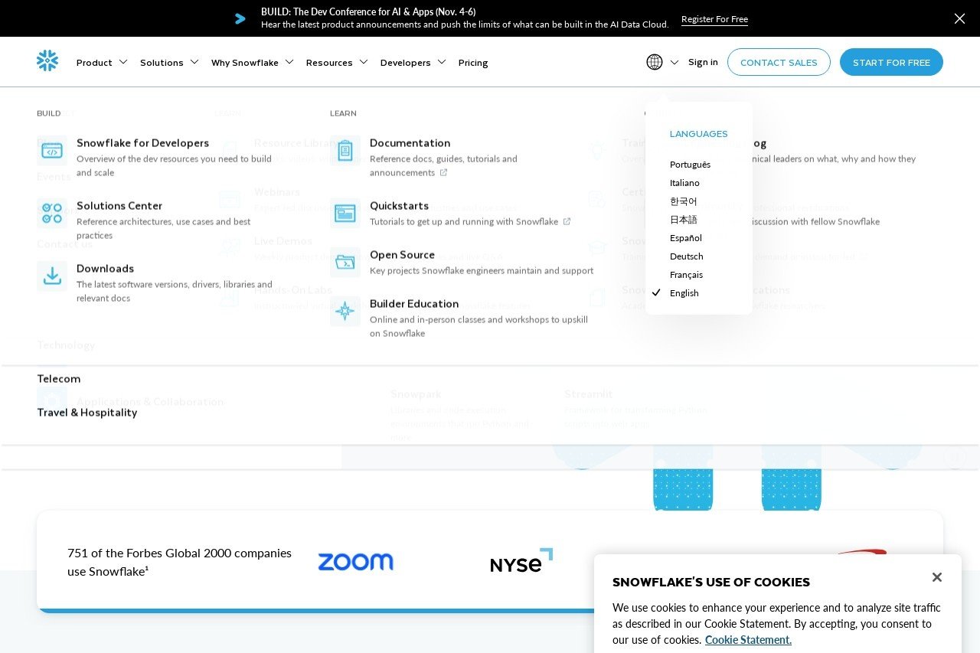The width and height of the screenshot is (980, 653).
Task: Close the top announcement banner
Action: pos(959,18)
